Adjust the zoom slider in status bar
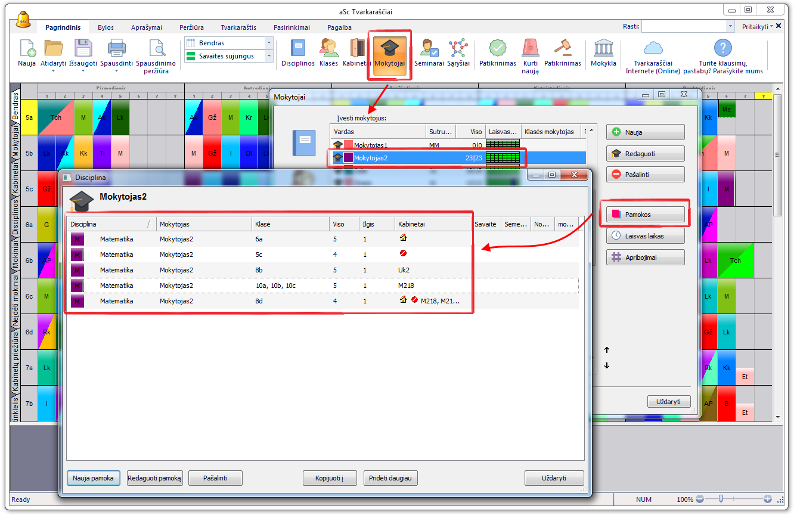This screenshot has height=515, width=797. [x=721, y=499]
